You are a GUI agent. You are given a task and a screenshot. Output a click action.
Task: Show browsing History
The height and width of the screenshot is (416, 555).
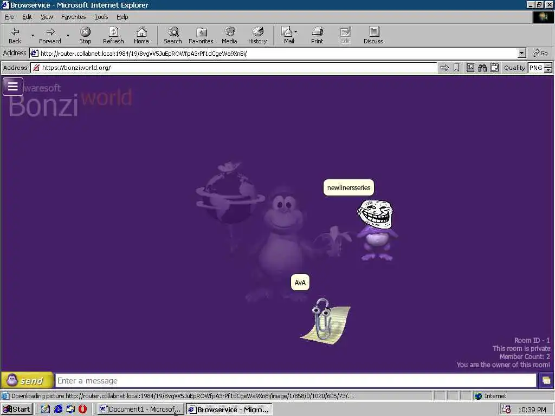pyautogui.click(x=257, y=35)
